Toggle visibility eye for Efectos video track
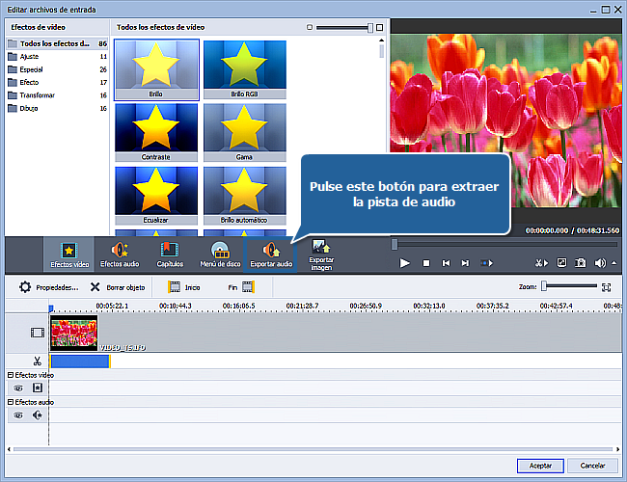The height and width of the screenshot is (482, 627). pyautogui.click(x=17, y=388)
